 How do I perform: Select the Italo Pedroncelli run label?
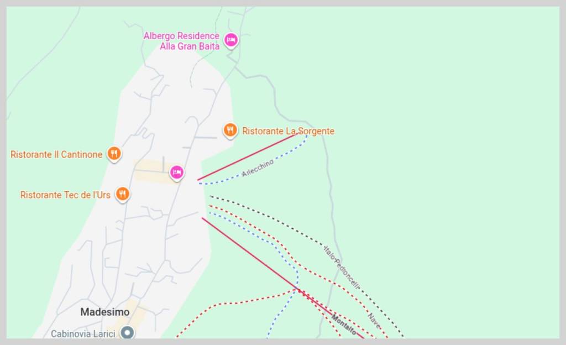tap(342, 267)
